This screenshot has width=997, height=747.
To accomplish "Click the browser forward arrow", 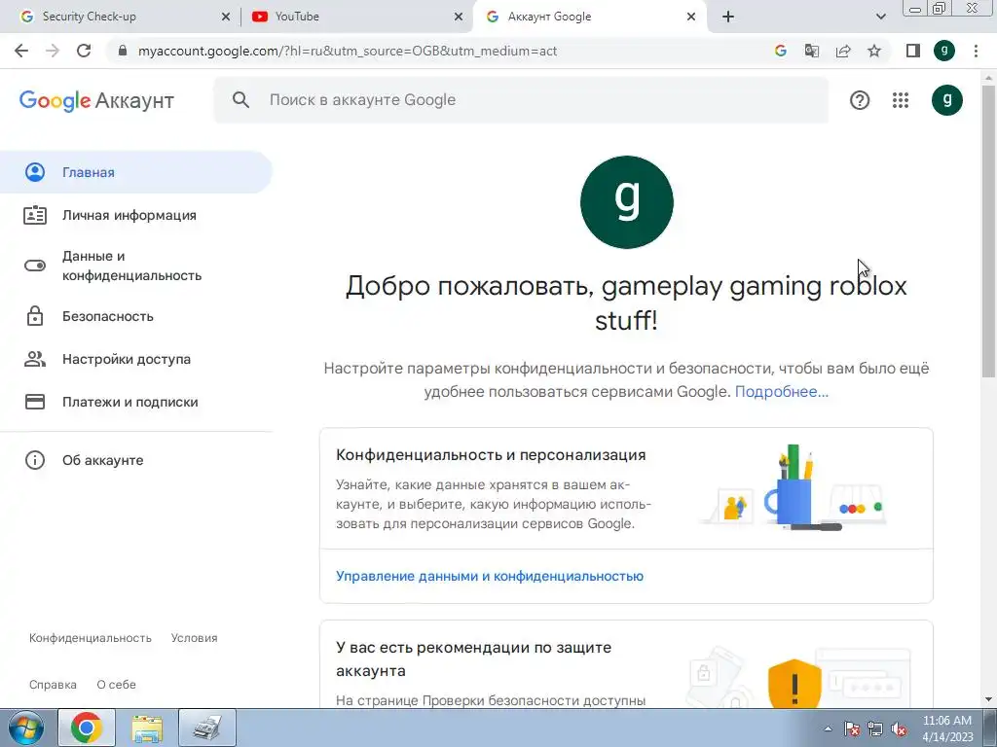I will (x=53, y=51).
